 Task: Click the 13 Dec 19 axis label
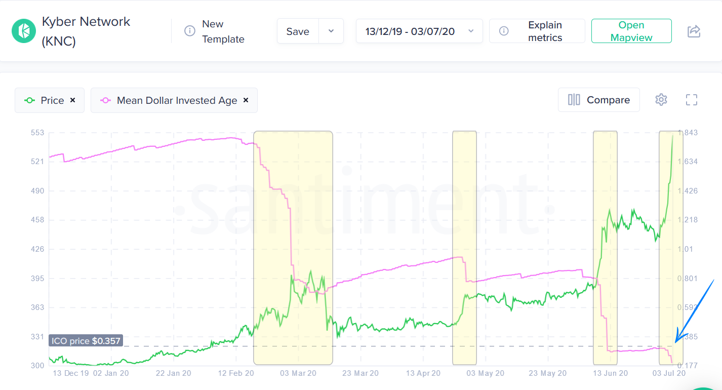tap(71, 373)
